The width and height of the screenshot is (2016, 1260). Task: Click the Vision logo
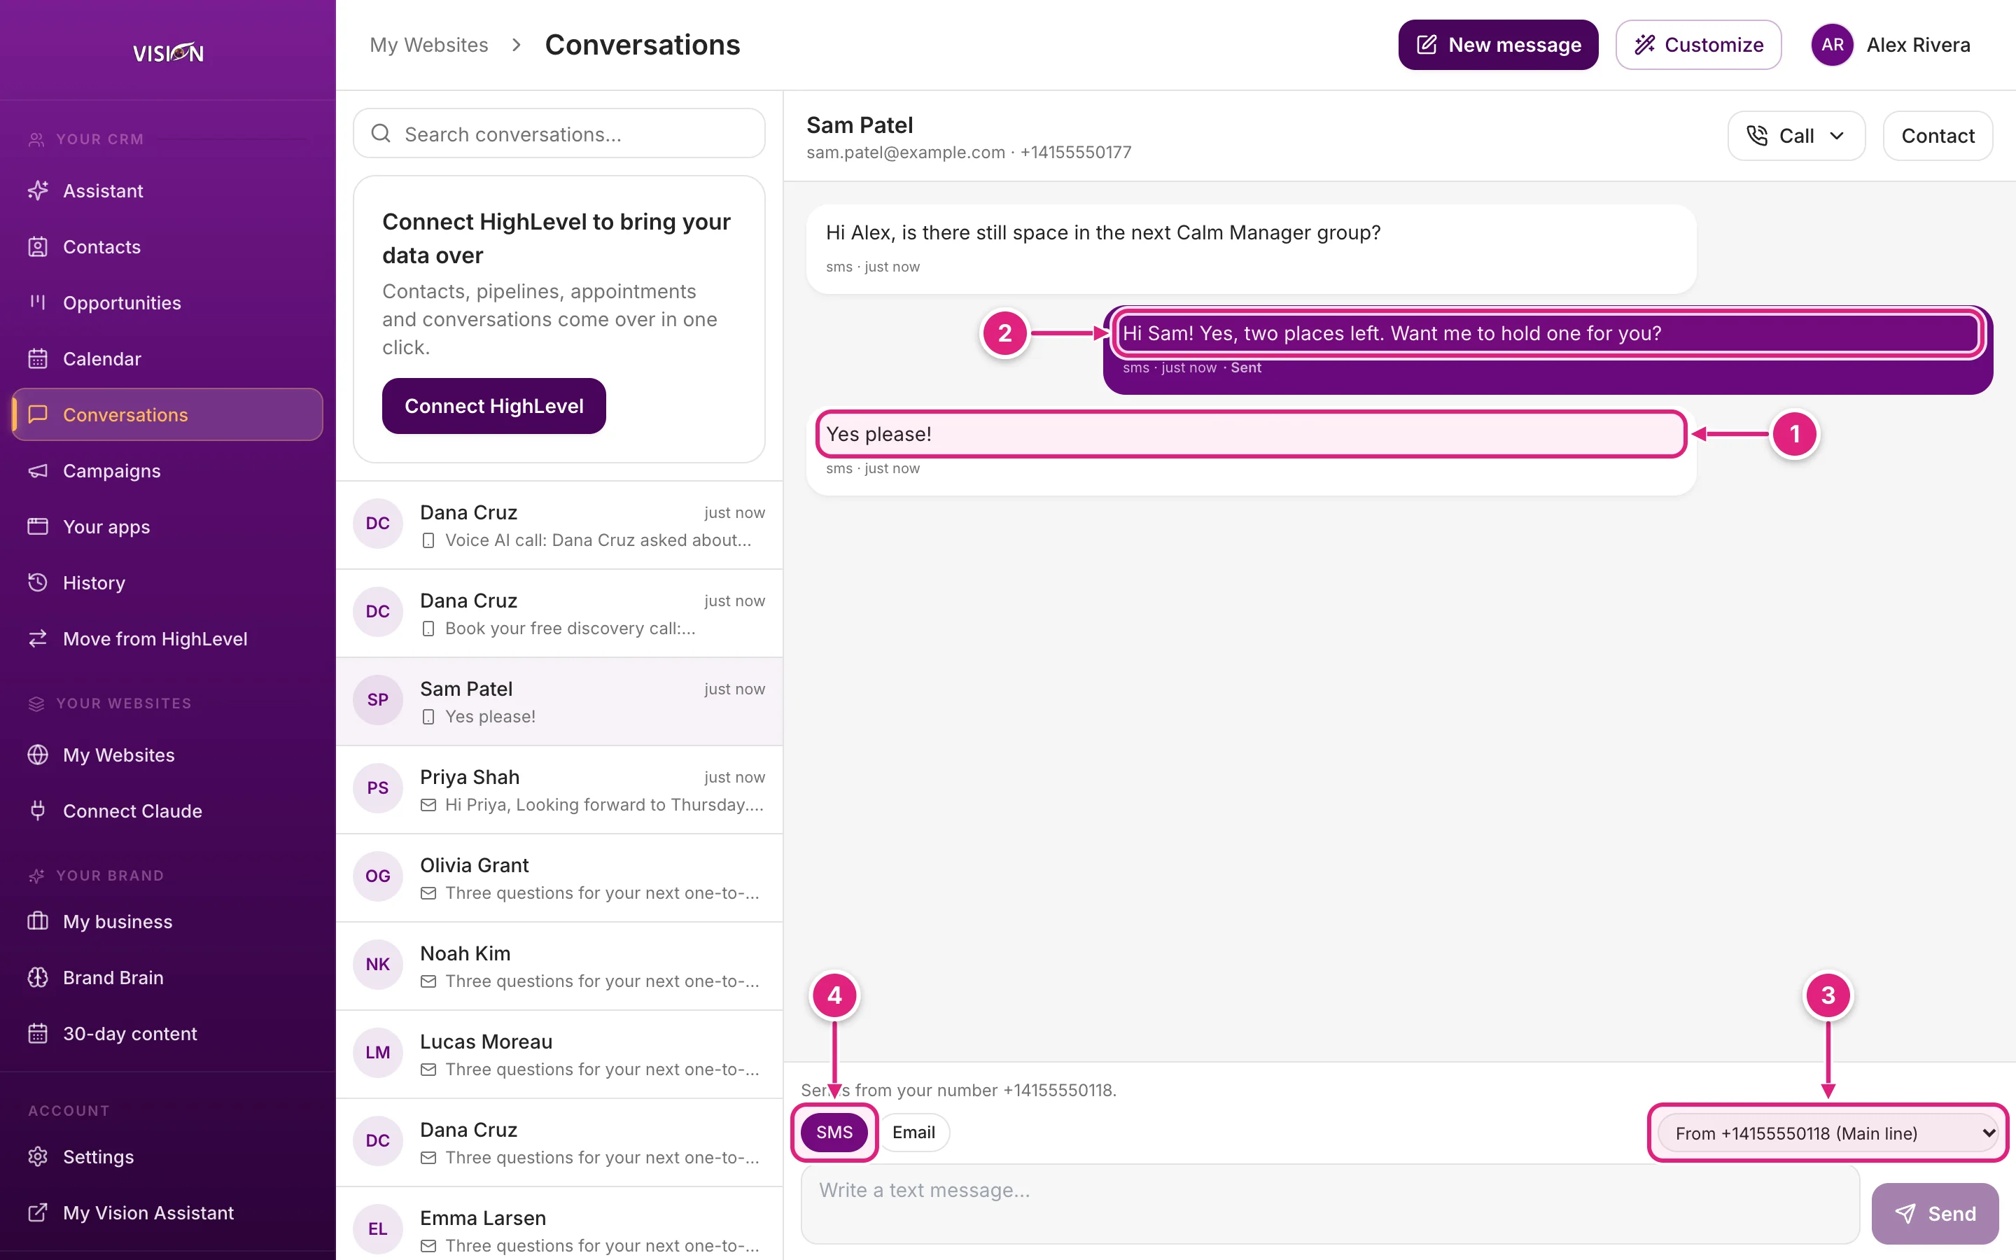167,52
